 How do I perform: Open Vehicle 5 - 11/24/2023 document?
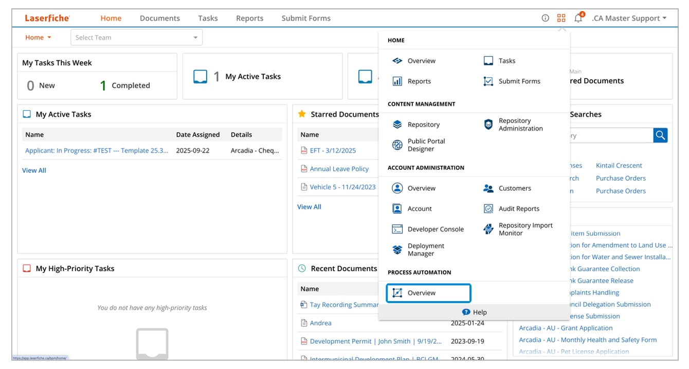tap(343, 187)
